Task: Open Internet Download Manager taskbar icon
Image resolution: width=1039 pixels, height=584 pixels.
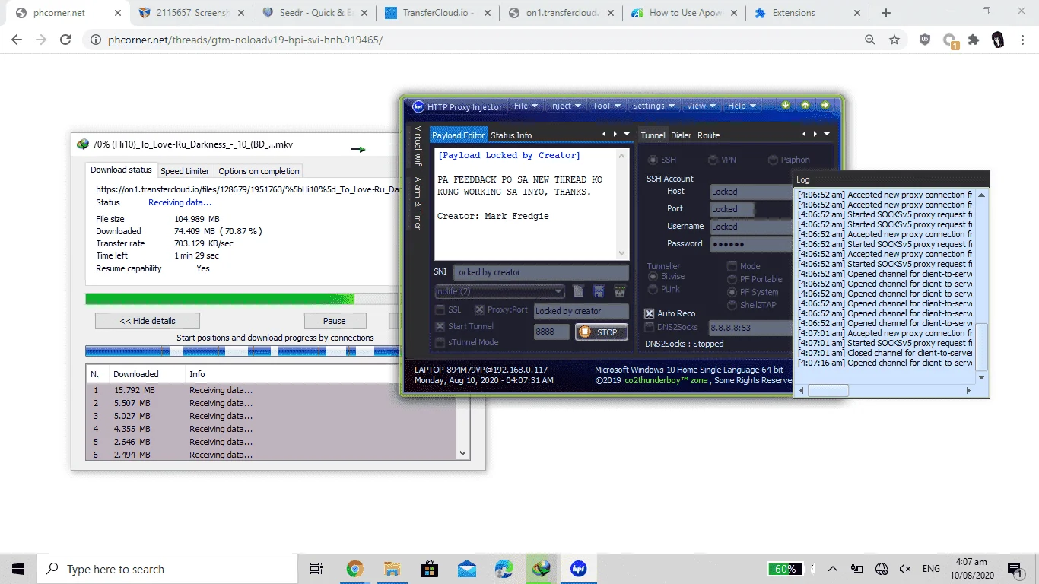Action: [x=541, y=569]
